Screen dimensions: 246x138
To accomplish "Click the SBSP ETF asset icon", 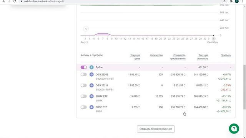I will 91,107.
